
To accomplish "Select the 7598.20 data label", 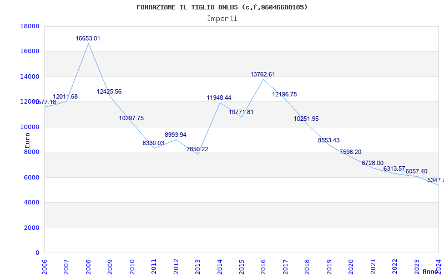I will pyautogui.click(x=351, y=152).
